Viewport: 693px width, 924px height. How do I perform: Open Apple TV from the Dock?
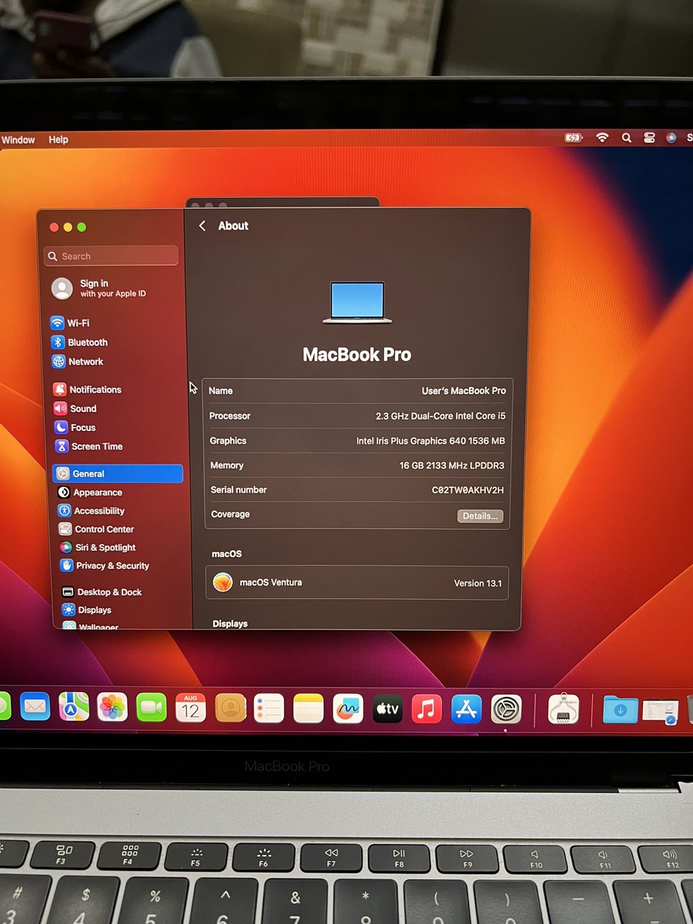(x=387, y=709)
